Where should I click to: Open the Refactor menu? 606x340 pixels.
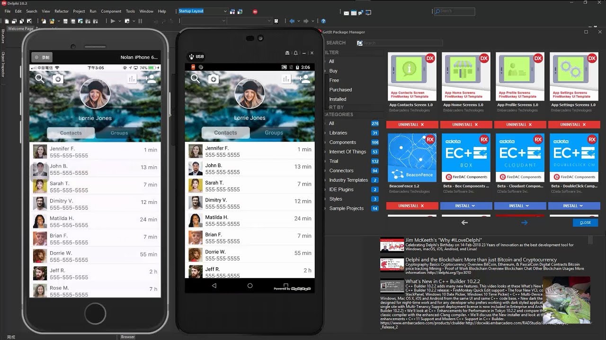click(x=62, y=11)
